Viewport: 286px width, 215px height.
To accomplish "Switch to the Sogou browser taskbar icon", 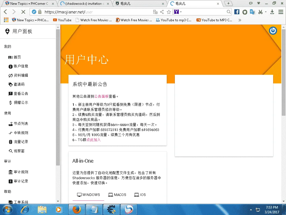I will point(129,209).
